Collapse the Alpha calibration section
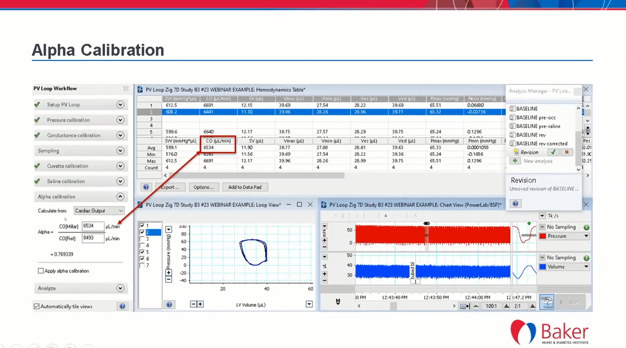 tap(120, 197)
